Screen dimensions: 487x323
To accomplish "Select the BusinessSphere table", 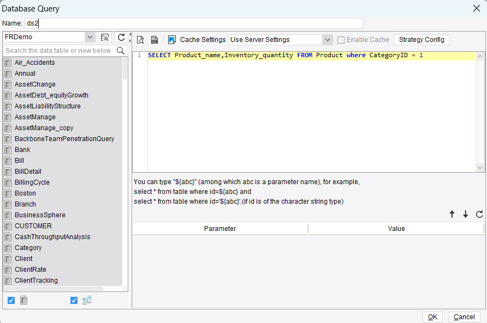I will 40,215.
